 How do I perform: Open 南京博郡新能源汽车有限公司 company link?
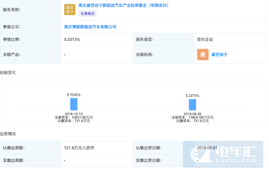pos(90,27)
